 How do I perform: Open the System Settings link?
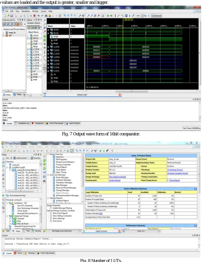[x=115, y=180]
